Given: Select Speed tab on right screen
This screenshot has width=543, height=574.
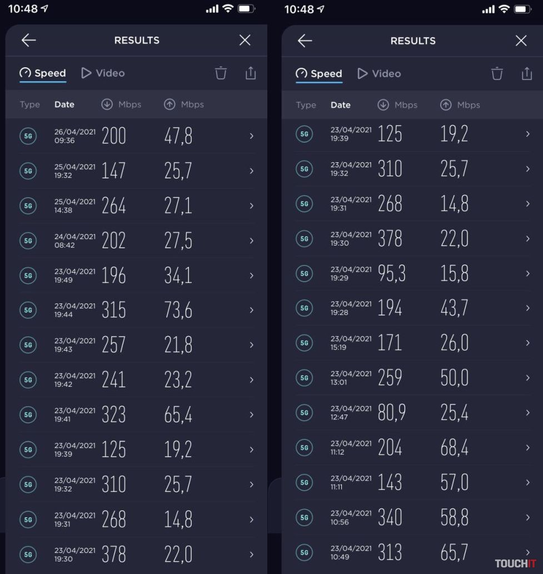Looking at the screenshot, I should click(x=320, y=73).
